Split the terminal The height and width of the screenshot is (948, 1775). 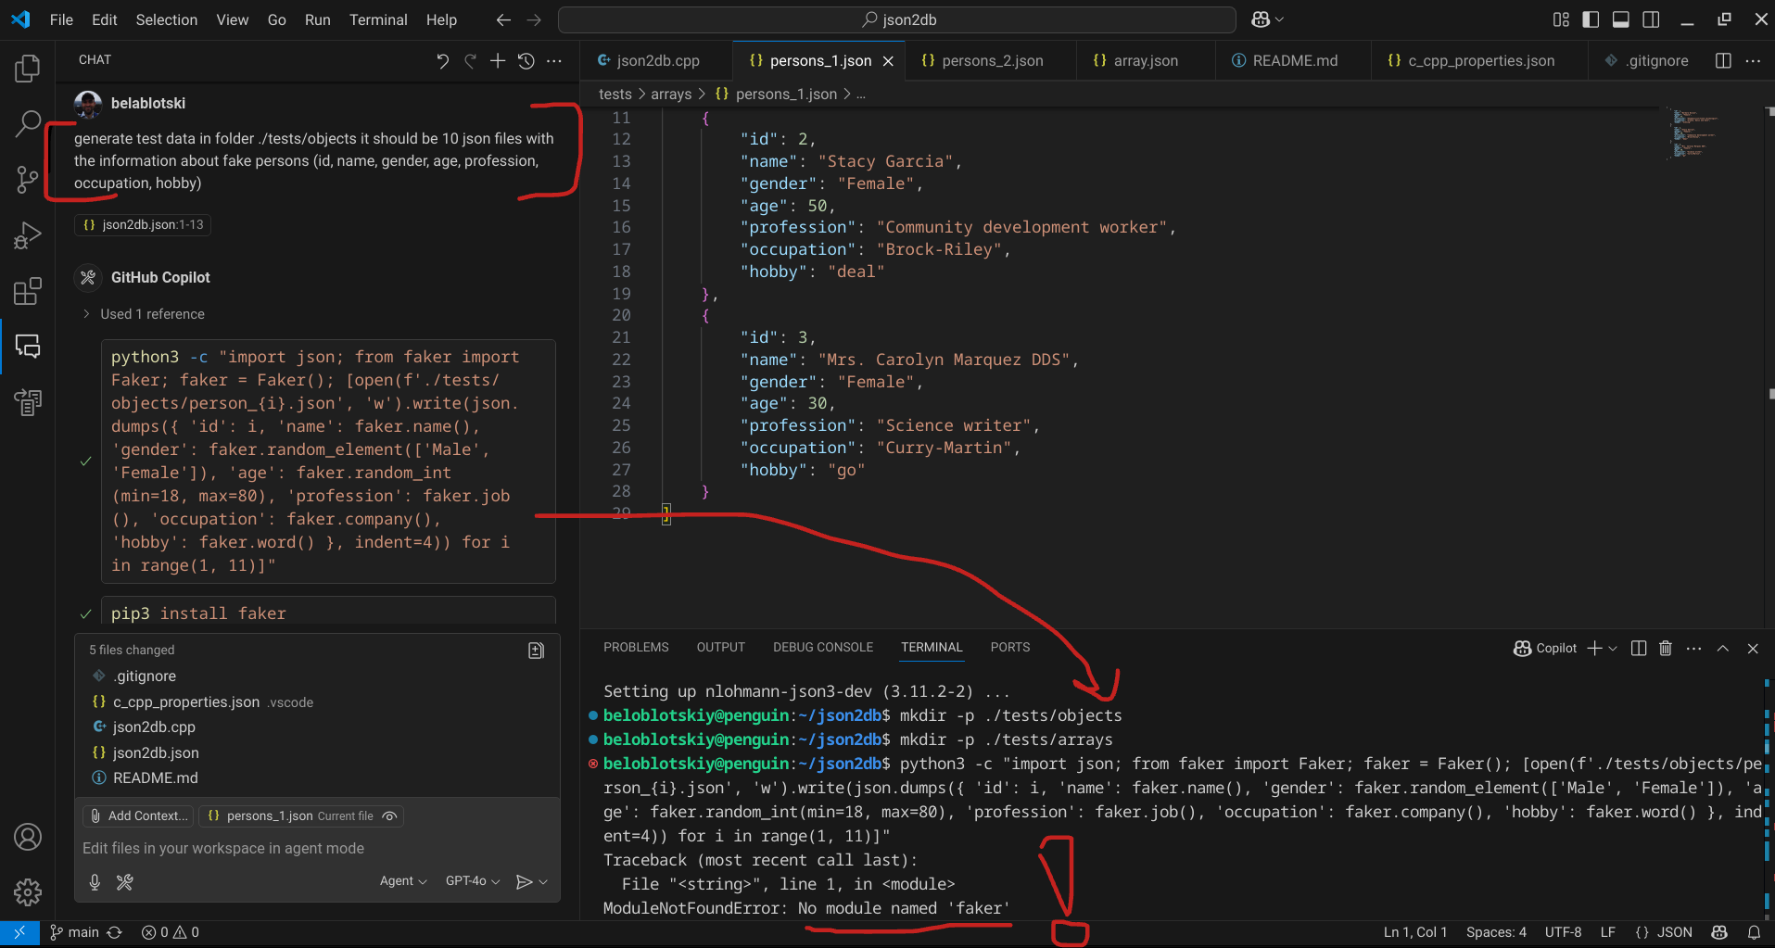(x=1639, y=649)
